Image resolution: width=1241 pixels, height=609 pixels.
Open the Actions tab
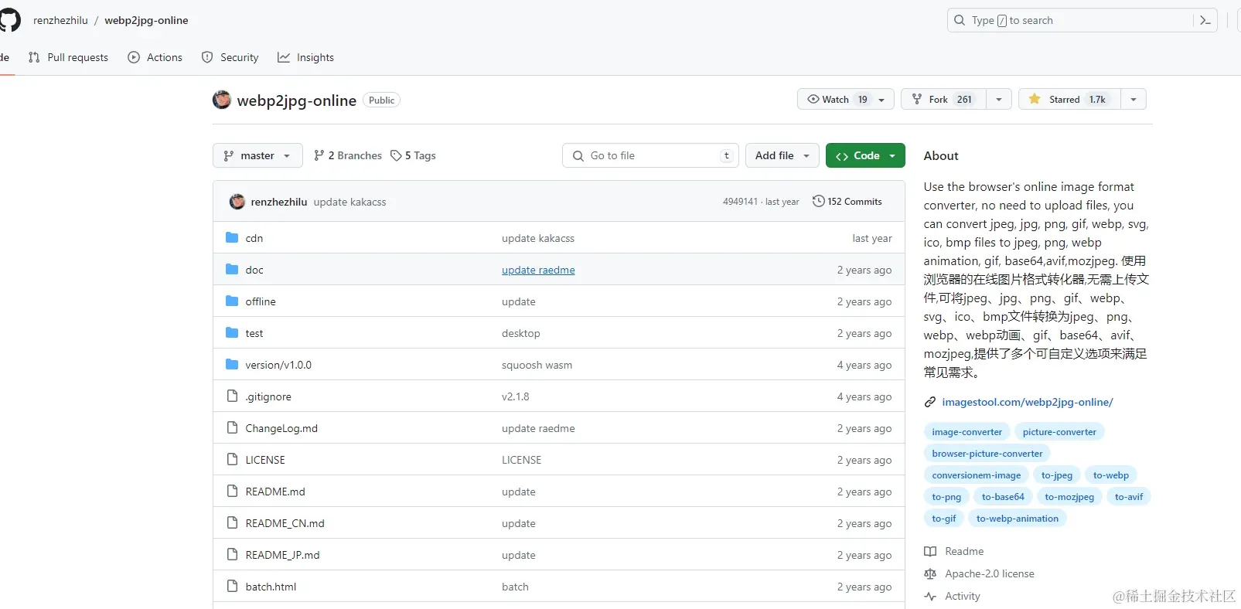[x=155, y=57]
